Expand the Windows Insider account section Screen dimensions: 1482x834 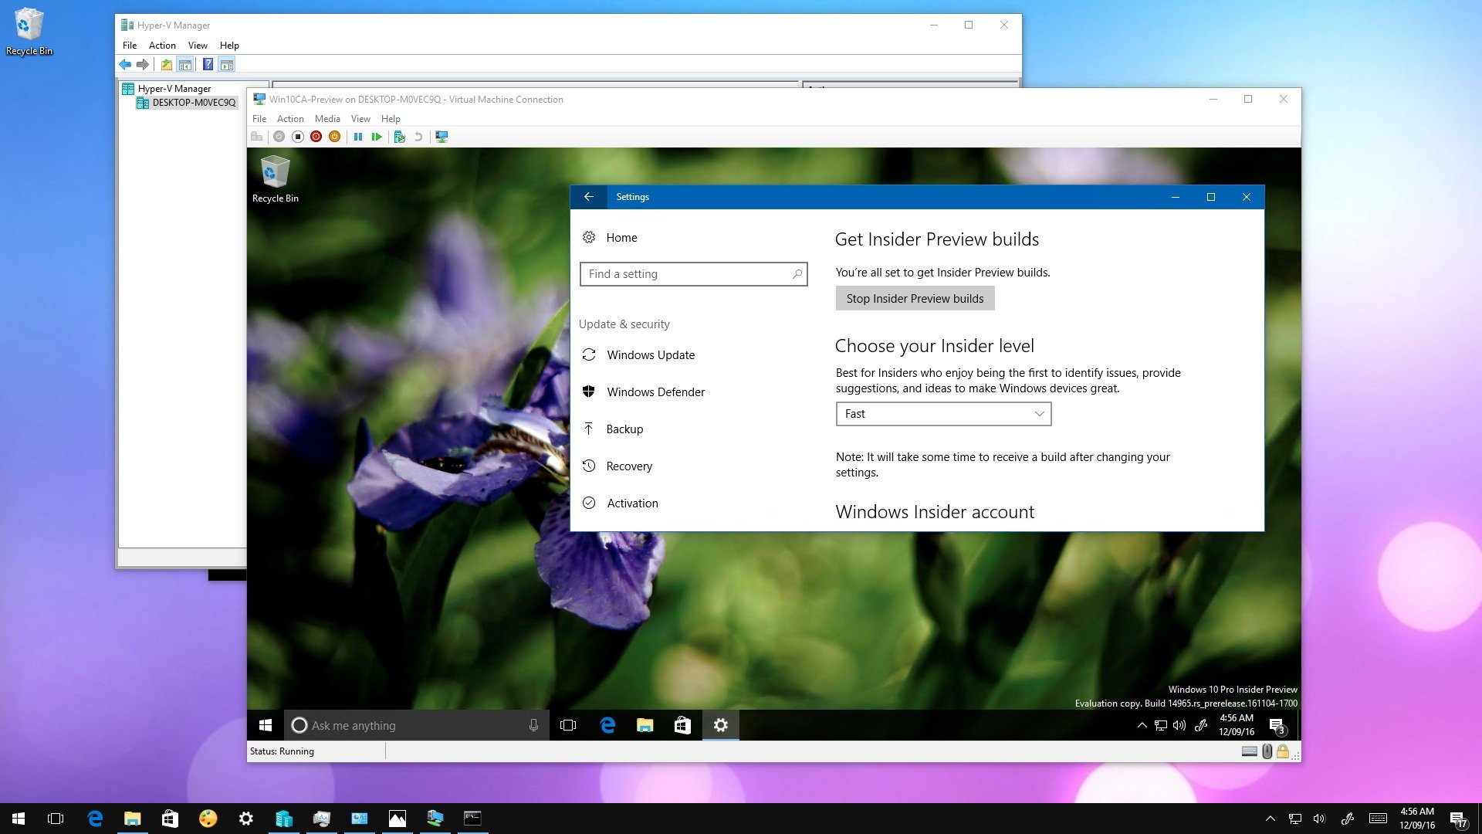pyautogui.click(x=933, y=510)
